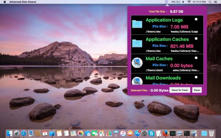Click the Move To Trash button
Screen dimensions: 221x138
coord(180,90)
